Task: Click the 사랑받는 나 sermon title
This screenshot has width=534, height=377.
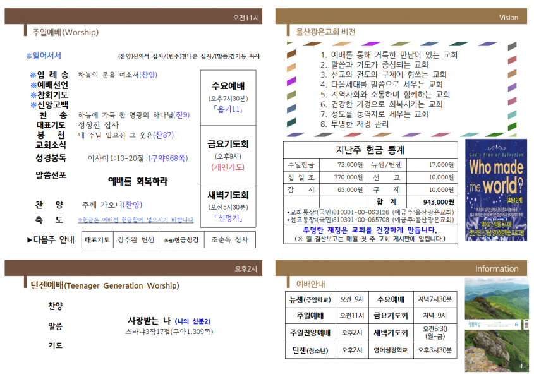Action: 149,321
